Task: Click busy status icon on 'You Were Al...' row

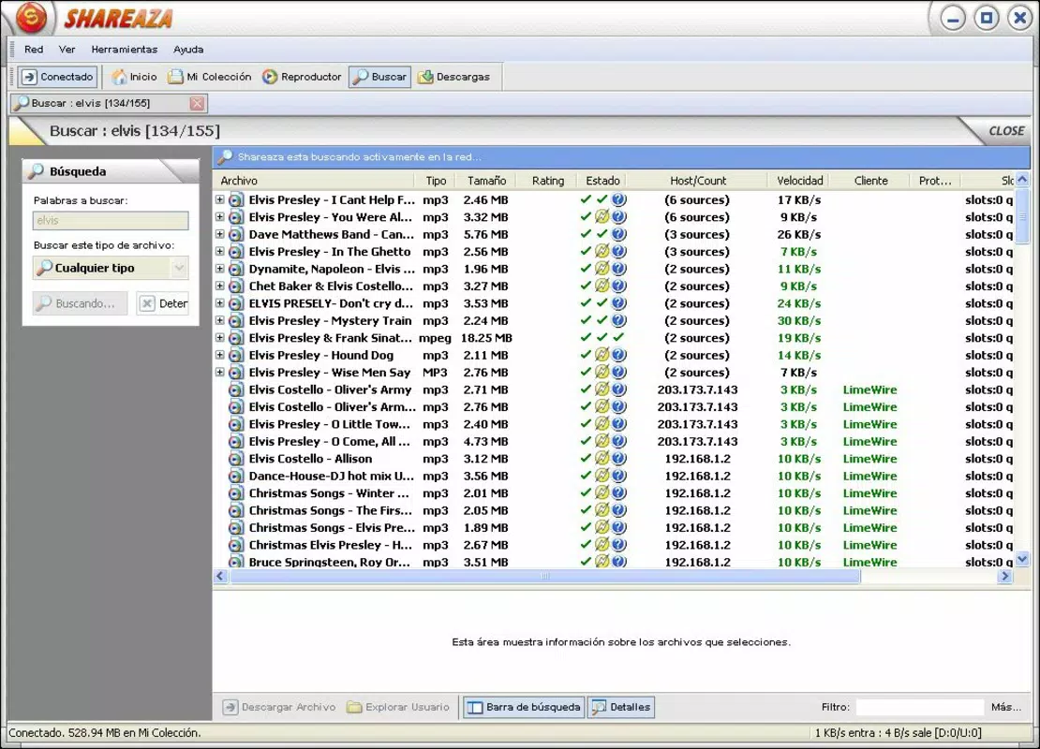Action: tap(602, 217)
